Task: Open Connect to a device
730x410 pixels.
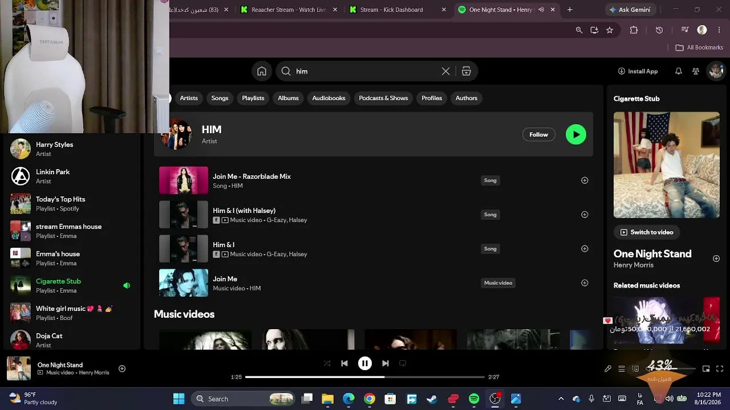Action: click(635, 369)
